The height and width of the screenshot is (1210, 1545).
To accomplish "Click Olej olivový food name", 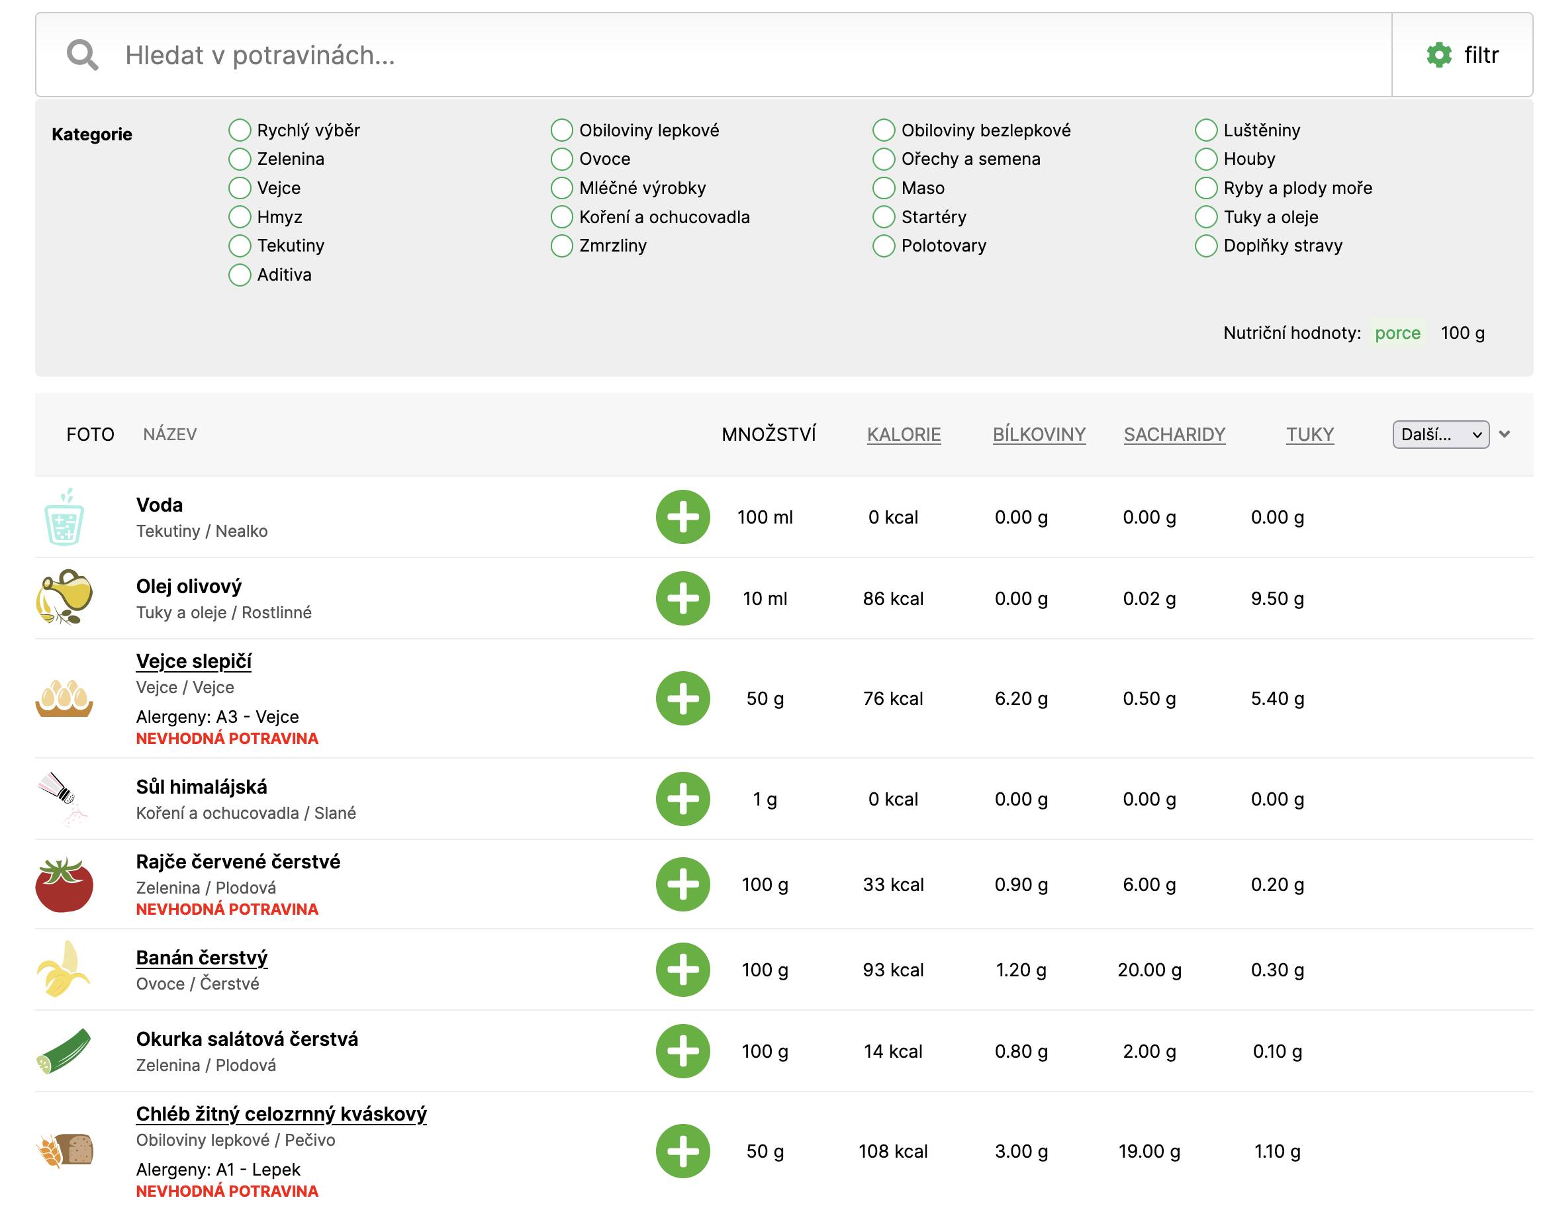I will [189, 586].
